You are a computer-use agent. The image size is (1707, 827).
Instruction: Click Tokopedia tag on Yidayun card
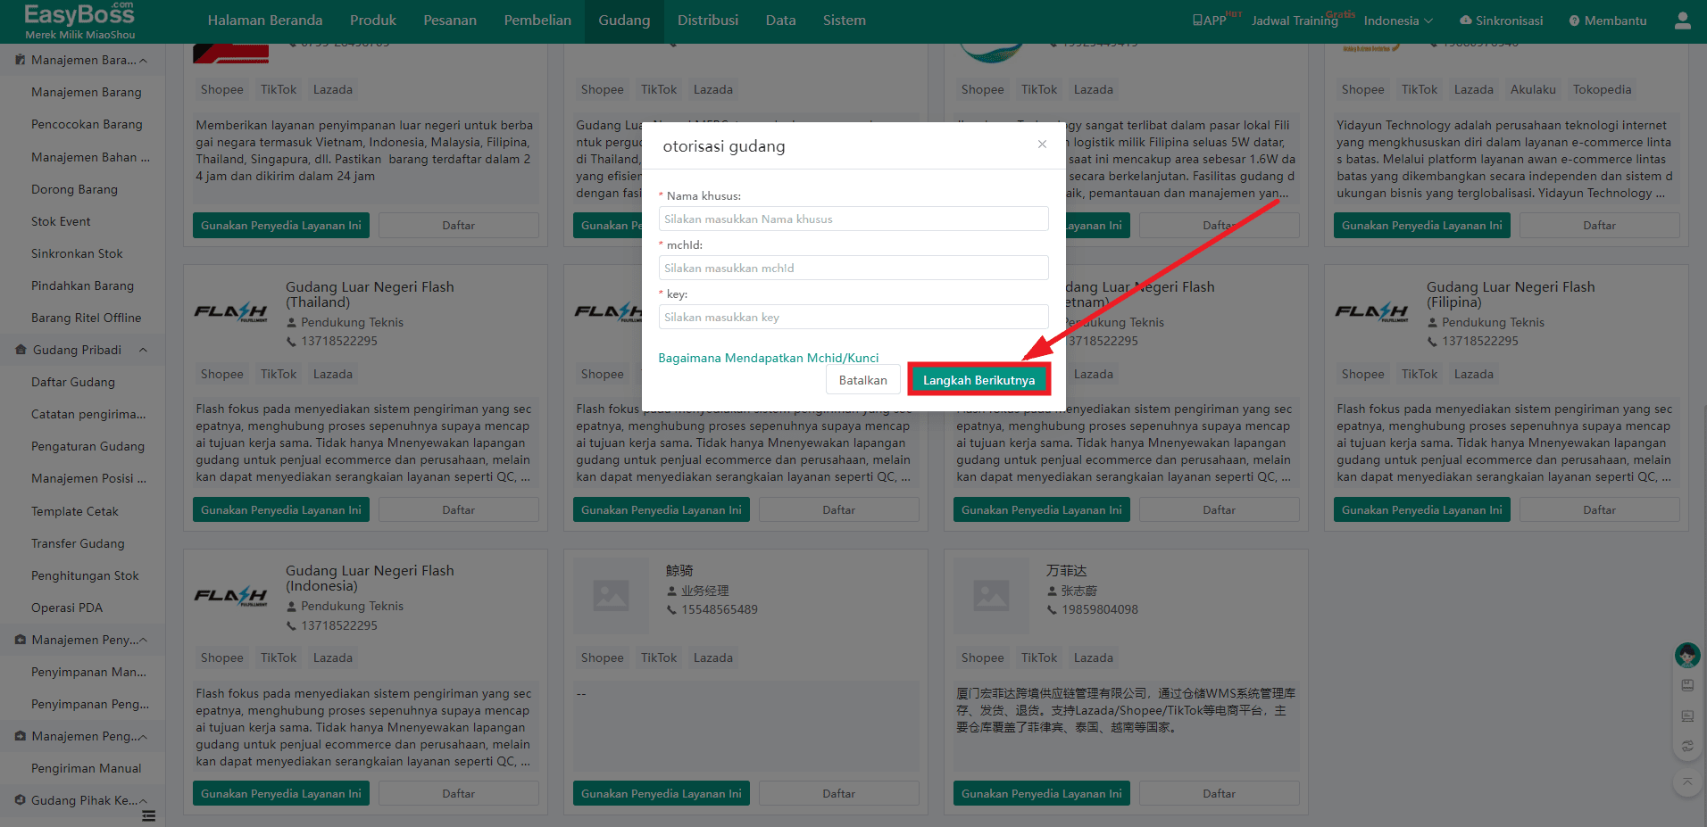tap(1602, 89)
